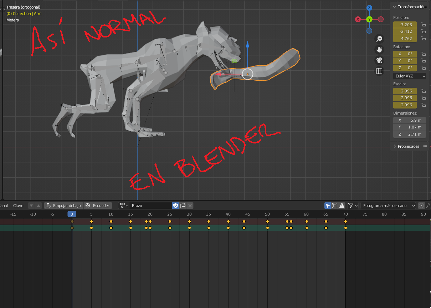Unlink the Brazo action with the X
Screen dimensions: 431x308
click(x=190, y=206)
